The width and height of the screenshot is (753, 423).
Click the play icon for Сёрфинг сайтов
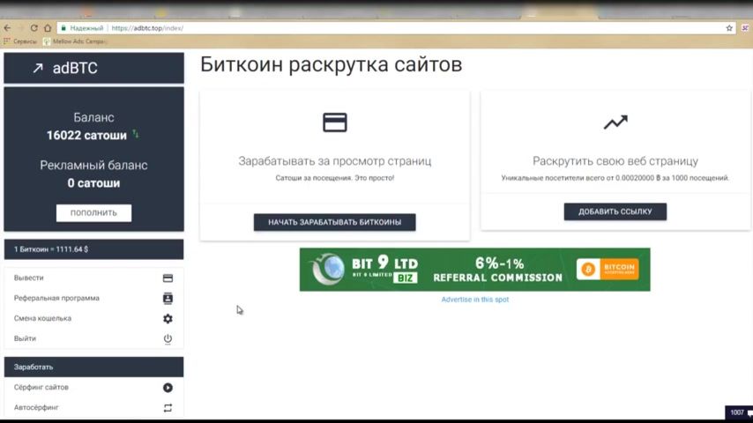click(168, 388)
